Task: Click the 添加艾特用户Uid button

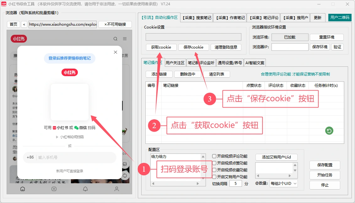Action: point(277,157)
